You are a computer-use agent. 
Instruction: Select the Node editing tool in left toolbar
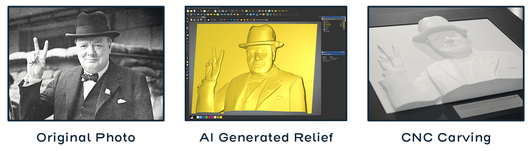[188, 21]
